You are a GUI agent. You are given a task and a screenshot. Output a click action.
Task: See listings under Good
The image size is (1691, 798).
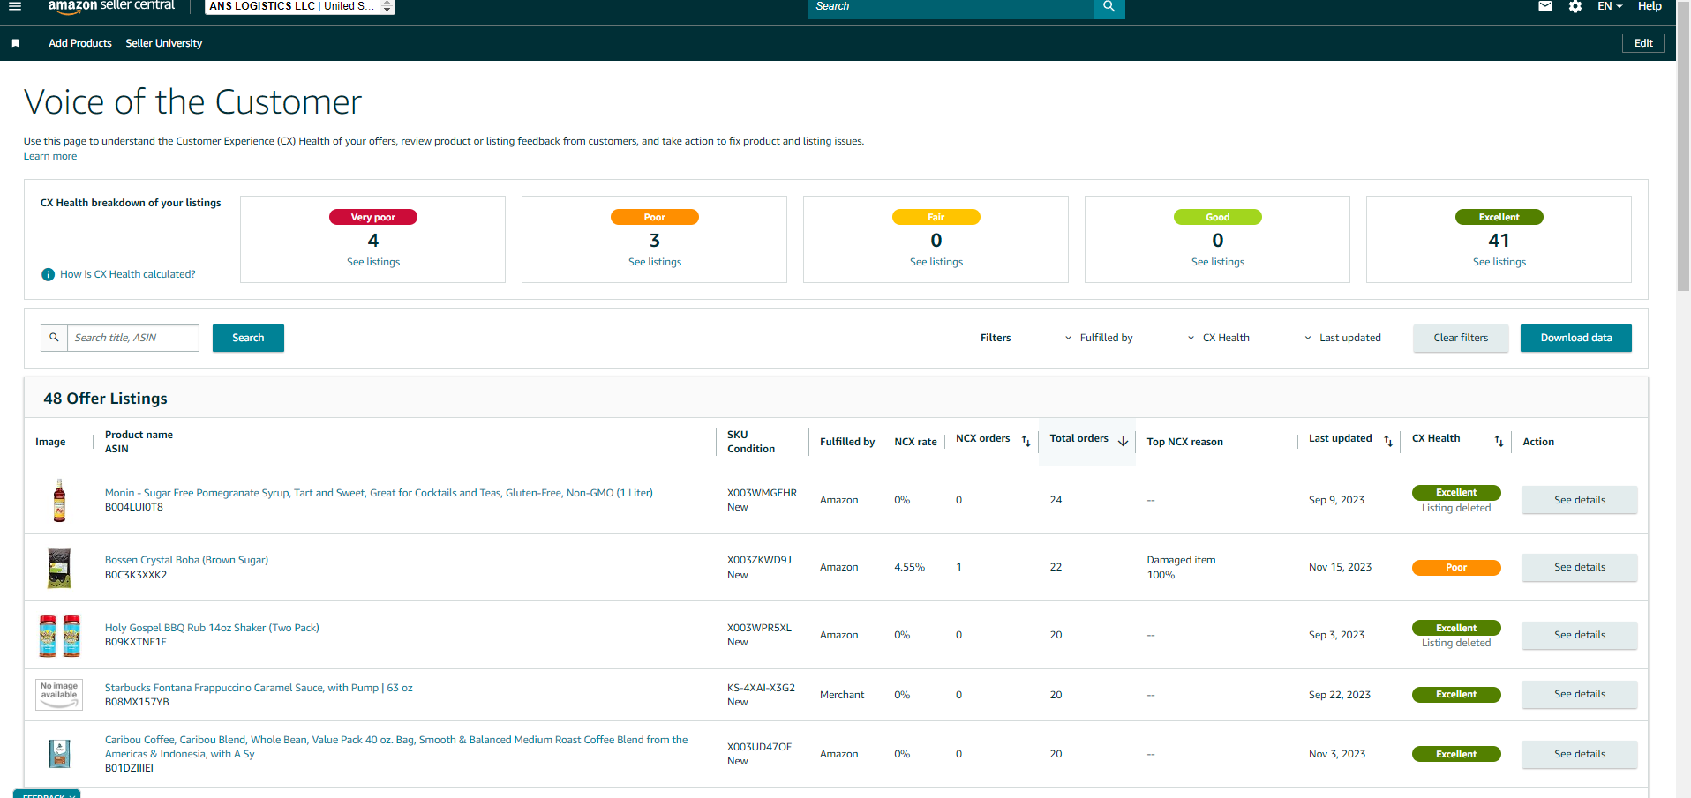[x=1218, y=262]
